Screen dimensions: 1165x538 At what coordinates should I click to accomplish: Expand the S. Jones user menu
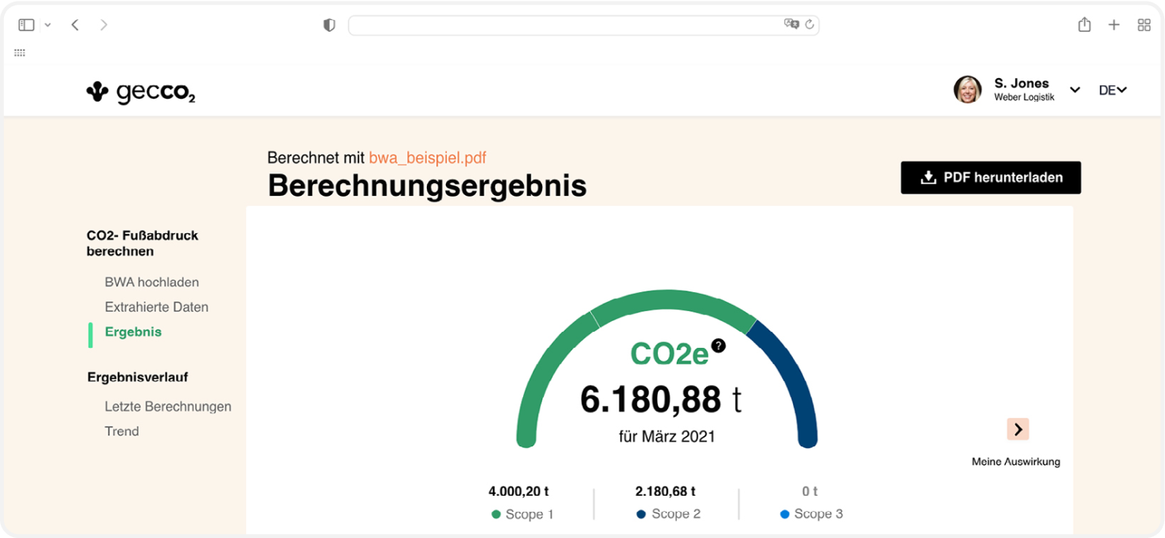point(1074,90)
